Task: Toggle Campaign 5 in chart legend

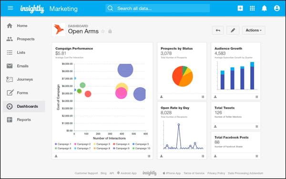Action: 141,144
